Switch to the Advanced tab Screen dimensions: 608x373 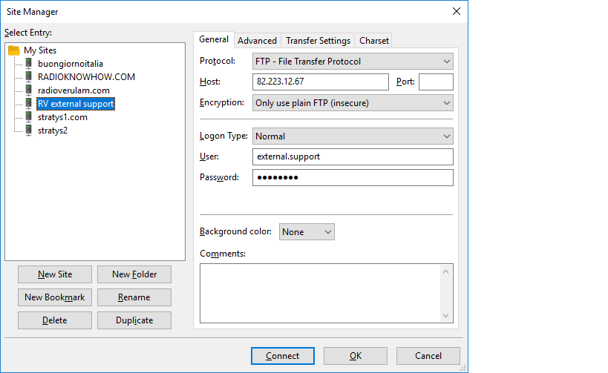(257, 41)
